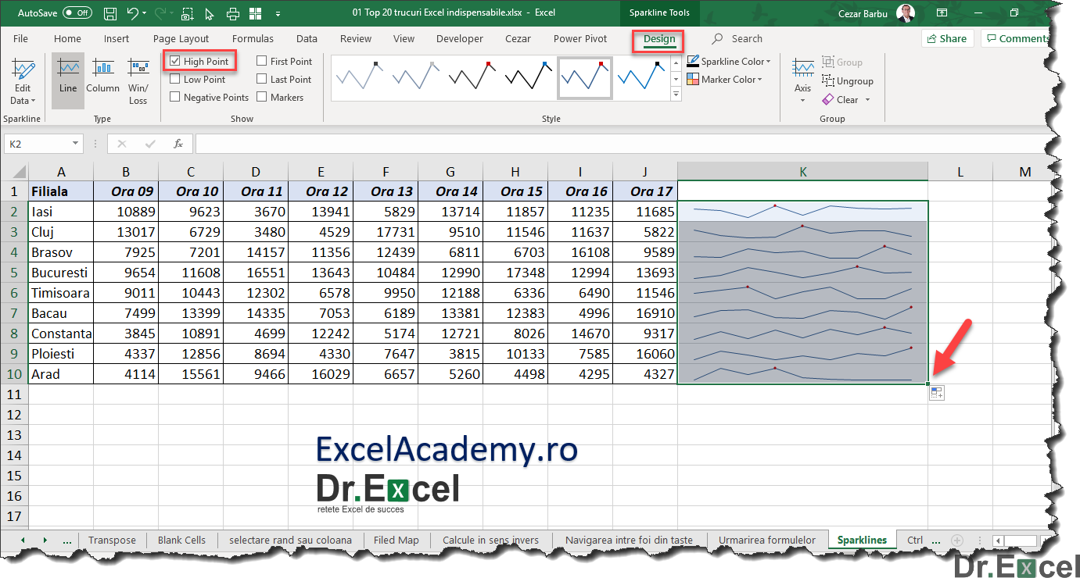This screenshot has width=1080, height=578.
Task: Click the Share button
Action: [x=947, y=37]
